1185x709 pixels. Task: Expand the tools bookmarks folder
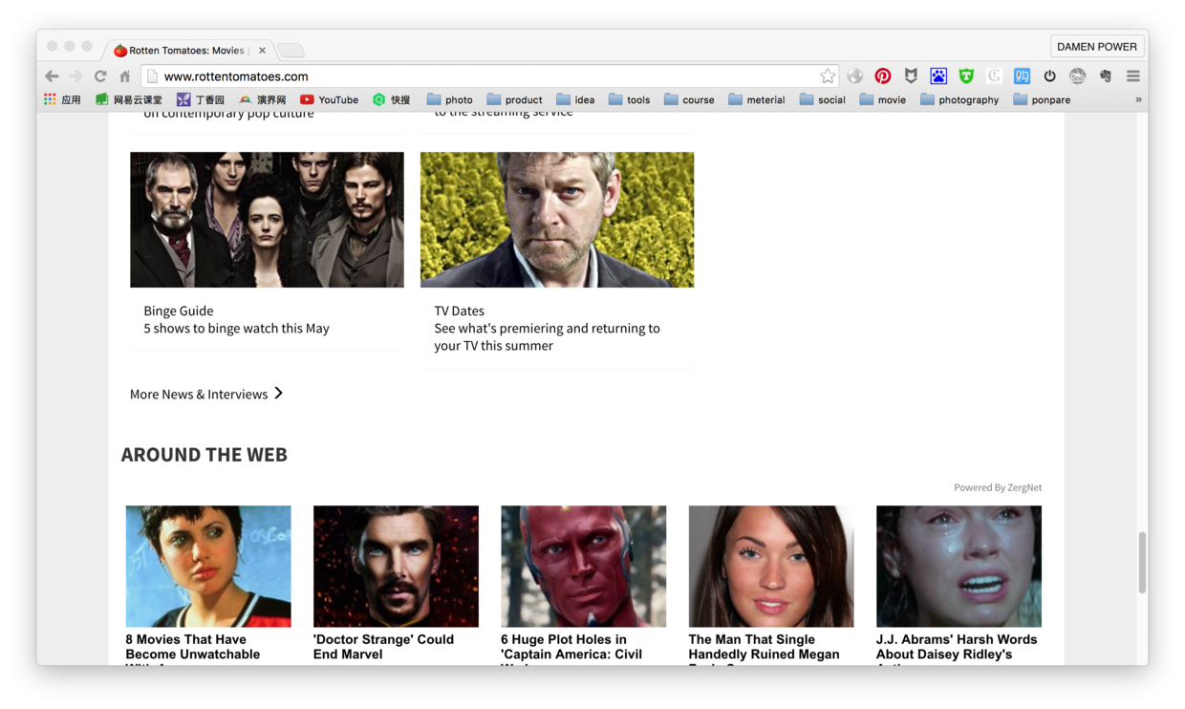[629, 99]
